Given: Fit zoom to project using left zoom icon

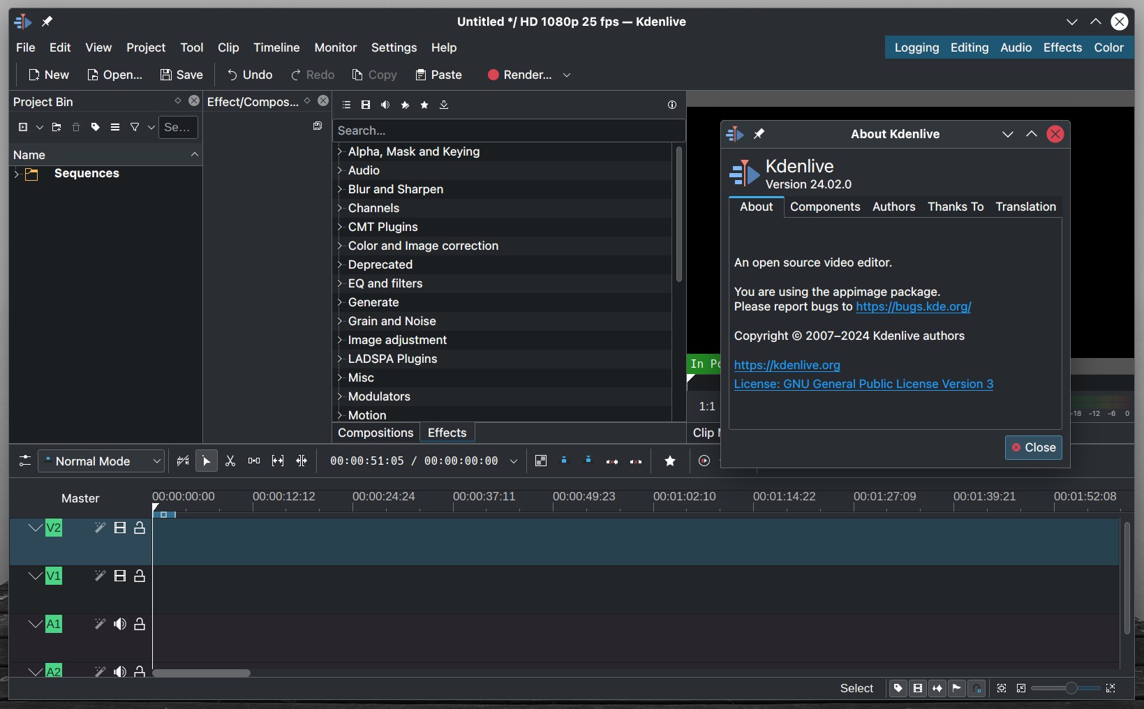Looking at the screenshot, I should [1002, 688].
